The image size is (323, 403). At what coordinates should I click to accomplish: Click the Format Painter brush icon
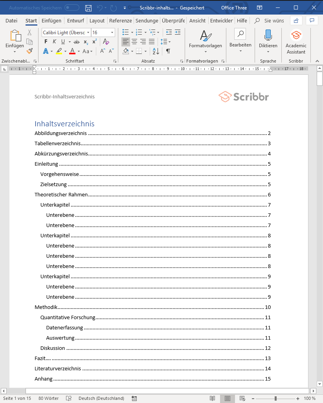29,51
